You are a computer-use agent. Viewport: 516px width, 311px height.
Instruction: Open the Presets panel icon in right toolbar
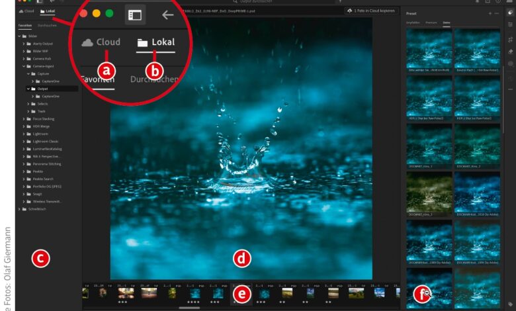coord(511,13)
